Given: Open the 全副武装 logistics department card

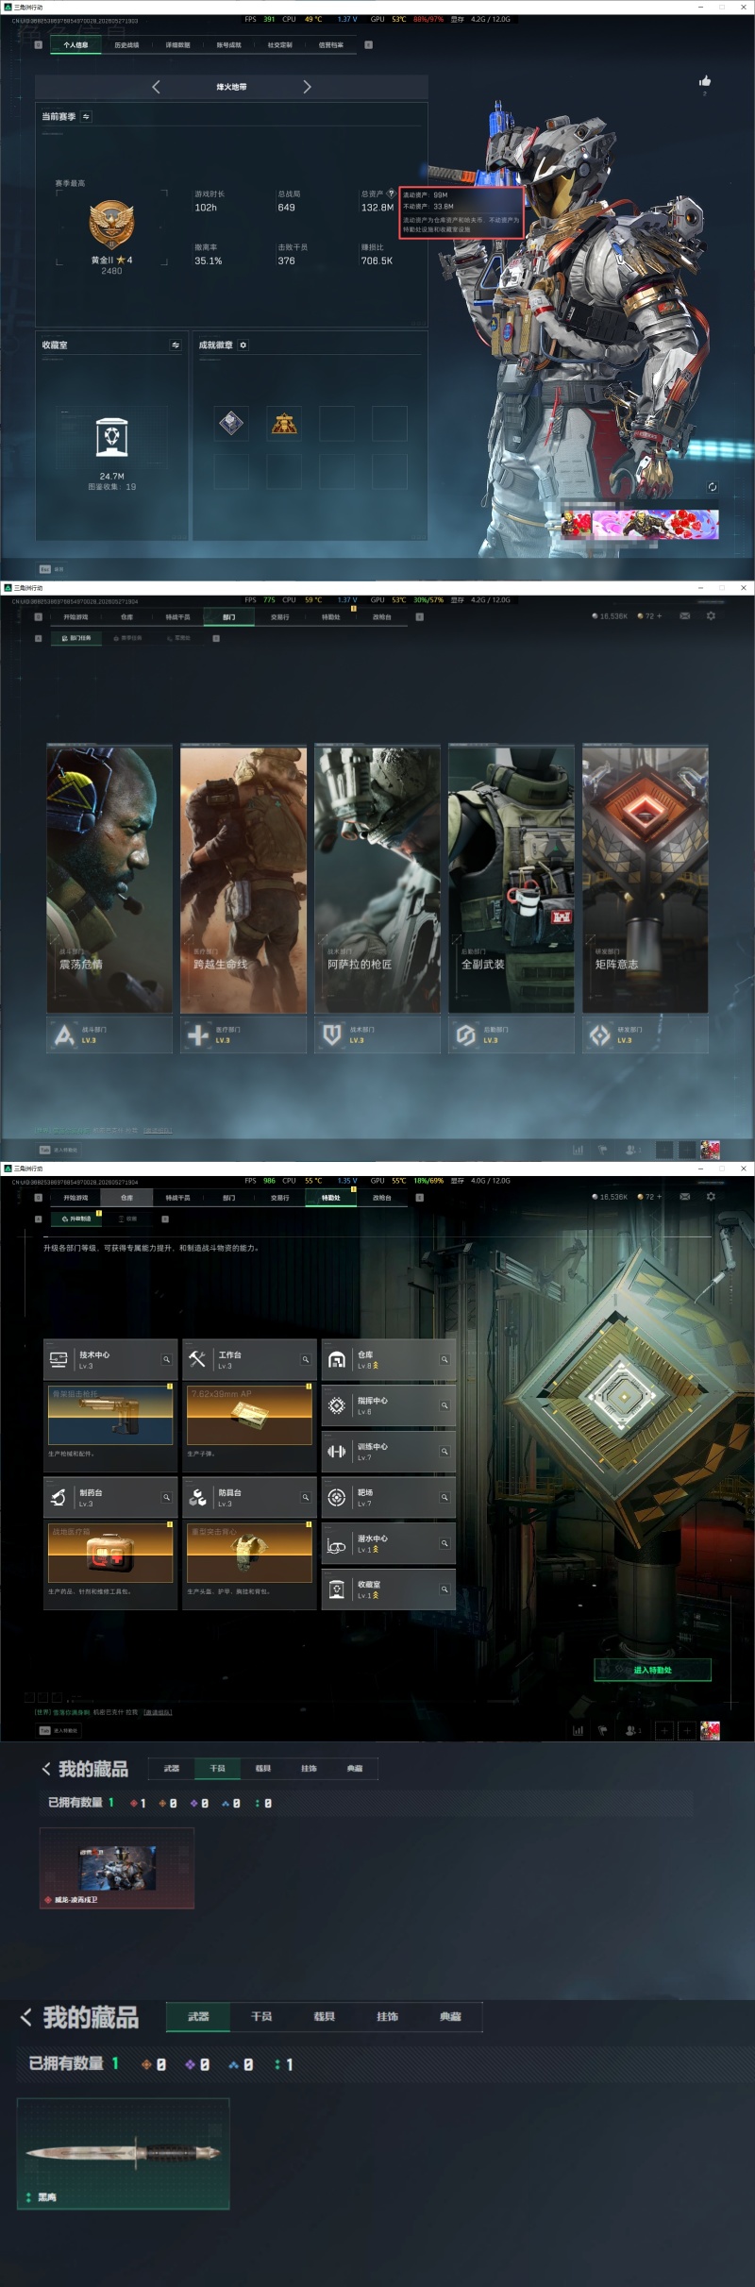Looking at the screenshot, I should pos(512,879).
